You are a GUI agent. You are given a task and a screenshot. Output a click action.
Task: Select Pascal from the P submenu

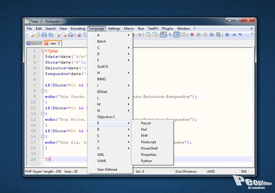tap(152, 123)
